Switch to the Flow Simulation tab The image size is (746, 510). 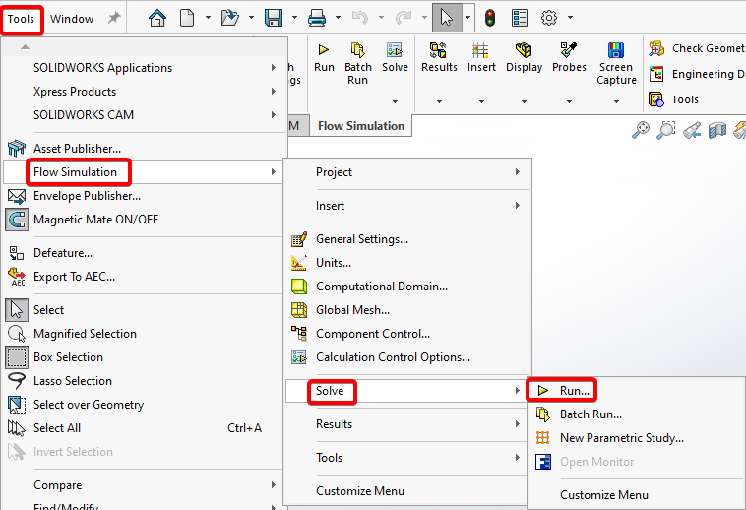click(x=361, y=126)
